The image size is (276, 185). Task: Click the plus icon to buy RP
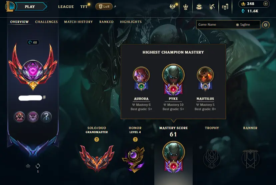266,4
